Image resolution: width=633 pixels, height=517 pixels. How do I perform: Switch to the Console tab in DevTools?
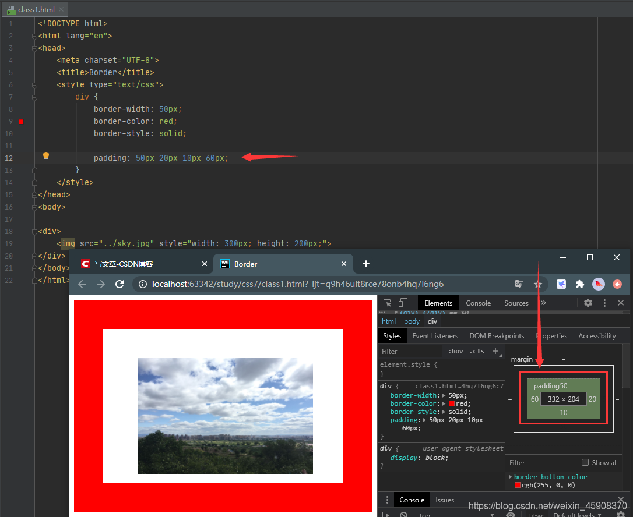coord(478,303)
